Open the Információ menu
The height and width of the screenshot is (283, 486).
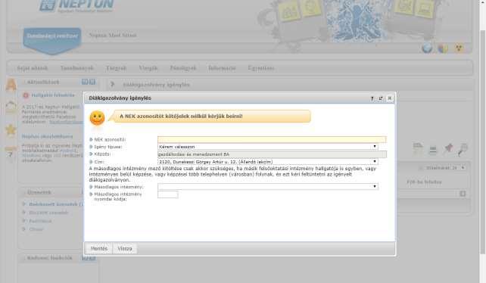coord(222,68)
